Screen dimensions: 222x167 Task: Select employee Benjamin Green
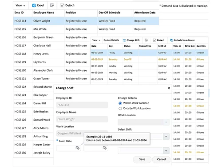tap(44, 37)
